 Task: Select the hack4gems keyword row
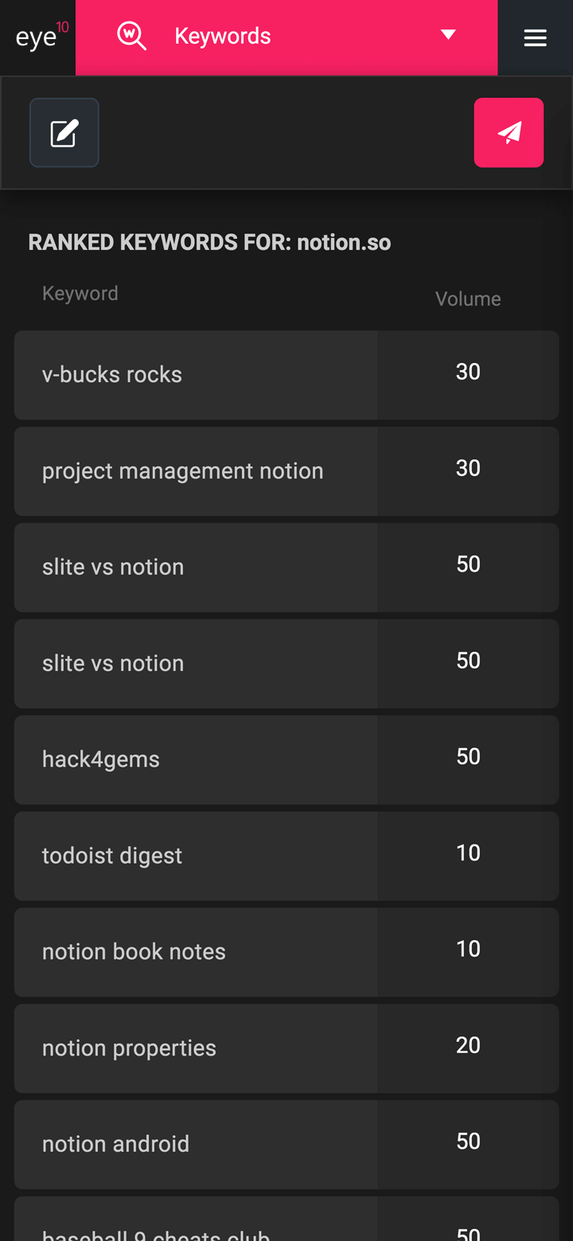286,760
